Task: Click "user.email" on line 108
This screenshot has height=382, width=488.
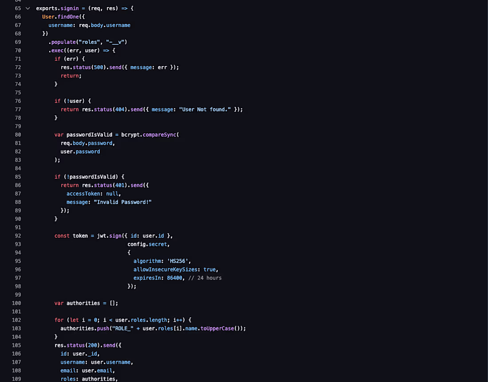Action: (97, 370)
